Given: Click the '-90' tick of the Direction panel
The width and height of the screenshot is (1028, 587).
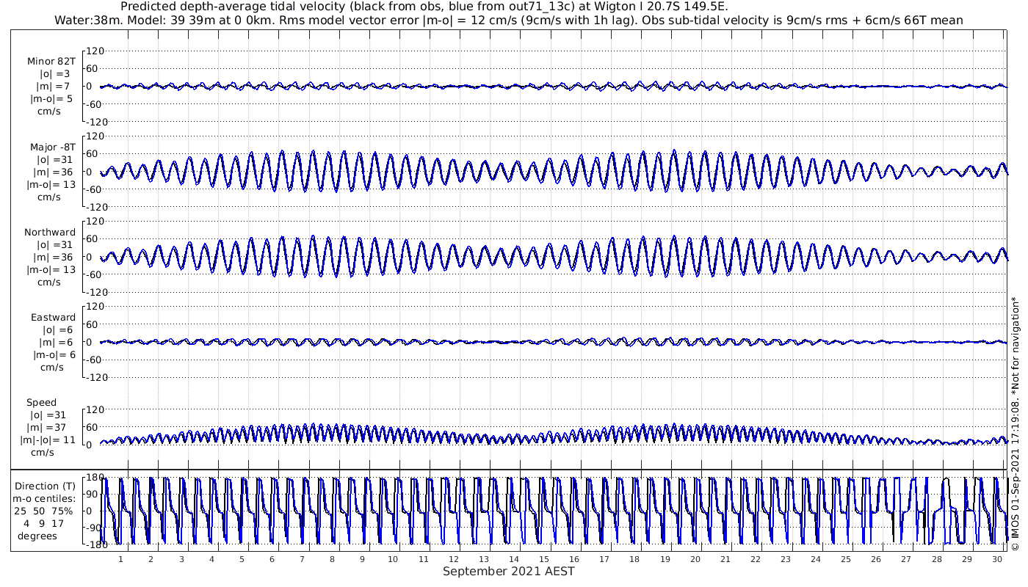Looking at the screenshot, I should [93, 527].
